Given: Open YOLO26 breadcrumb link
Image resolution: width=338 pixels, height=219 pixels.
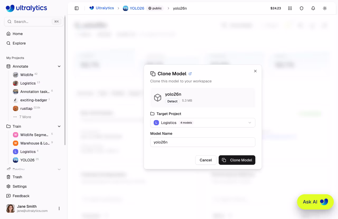Looking at the screenshot, I should click(137, 8).
